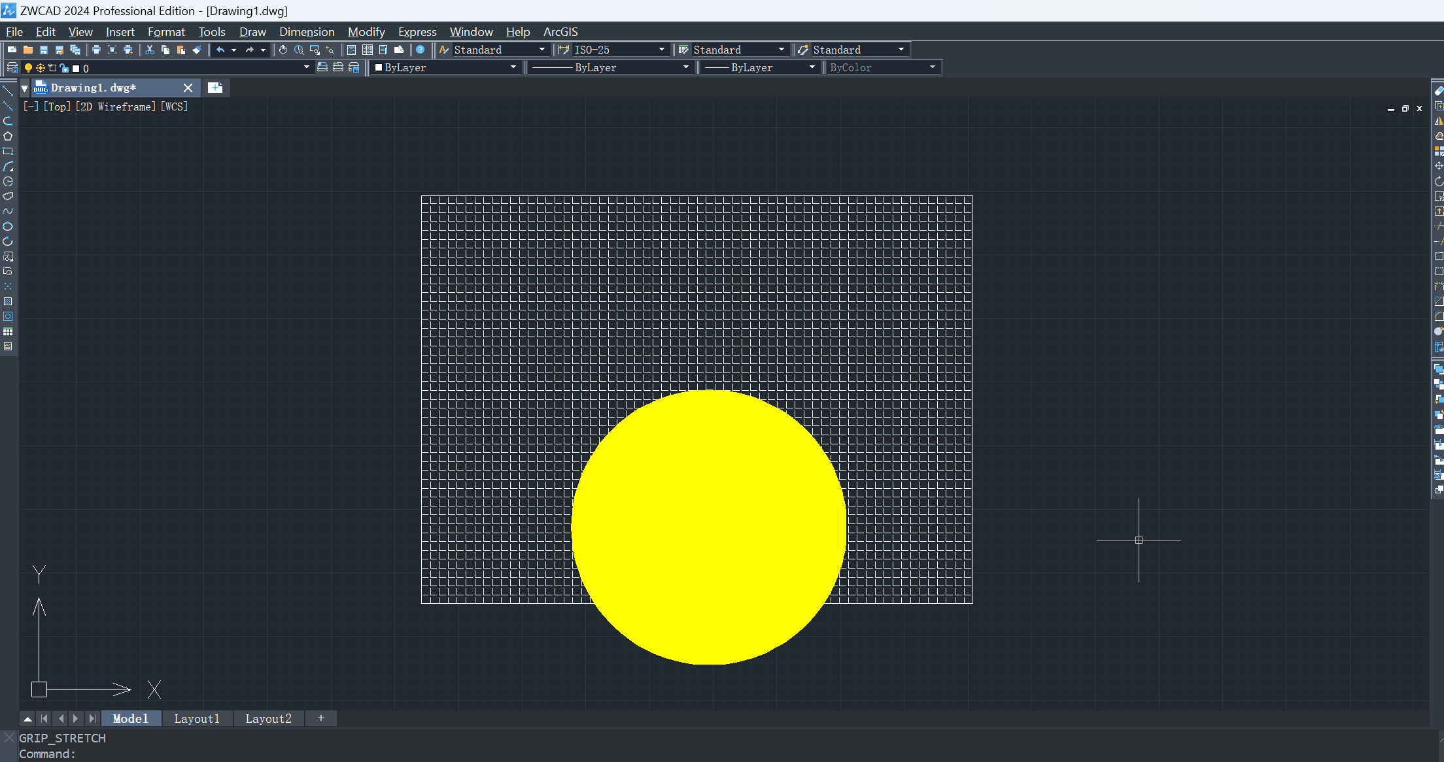The width and height of the screenshot is (1444, 762).
Task: Open the Dimension menu
Action: click(307, 31)
